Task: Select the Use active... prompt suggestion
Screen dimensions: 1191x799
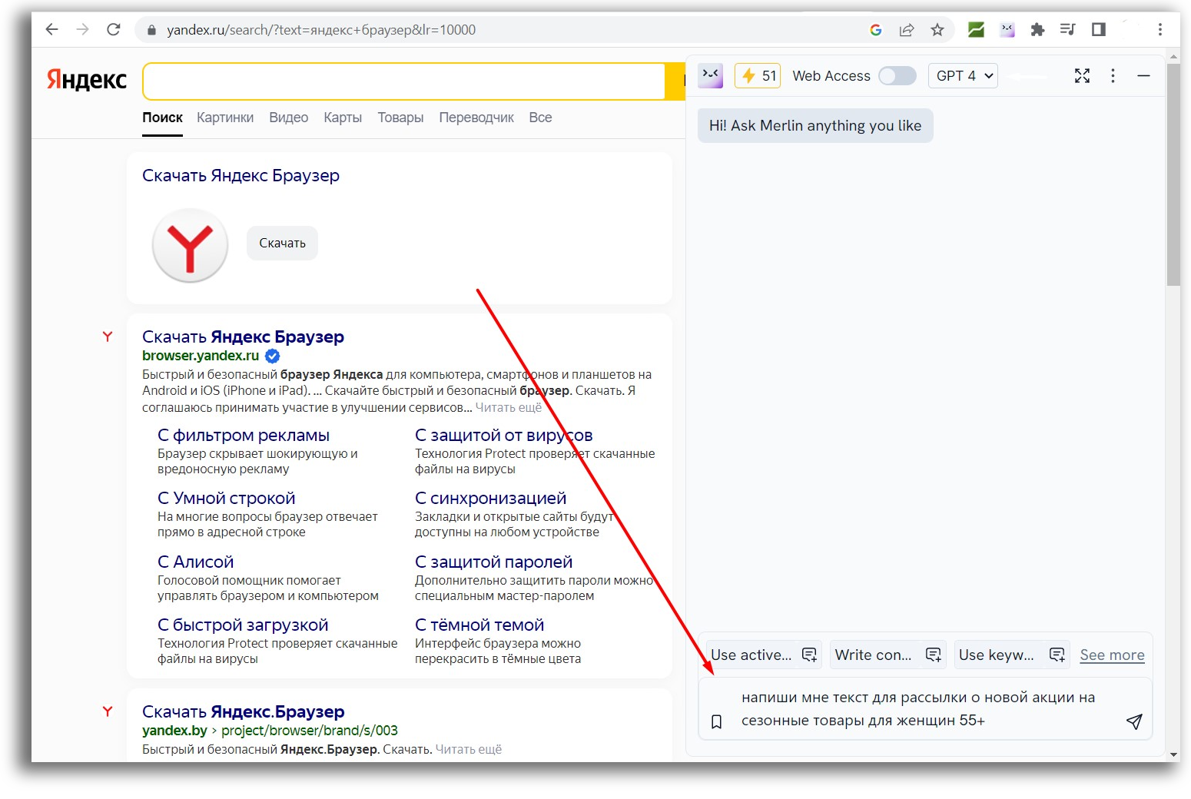Action: (x=764, y=655)
